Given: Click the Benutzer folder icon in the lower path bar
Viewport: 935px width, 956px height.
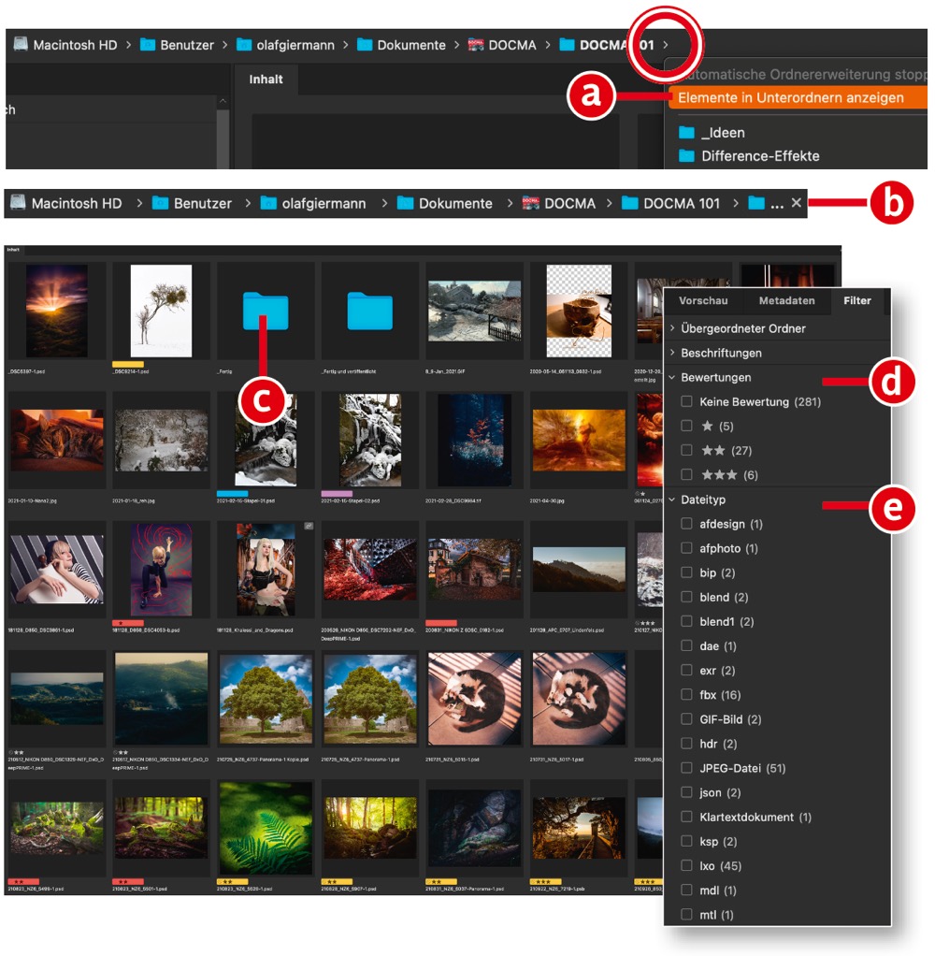Looking at the screenshot, I should click(160, 203).
